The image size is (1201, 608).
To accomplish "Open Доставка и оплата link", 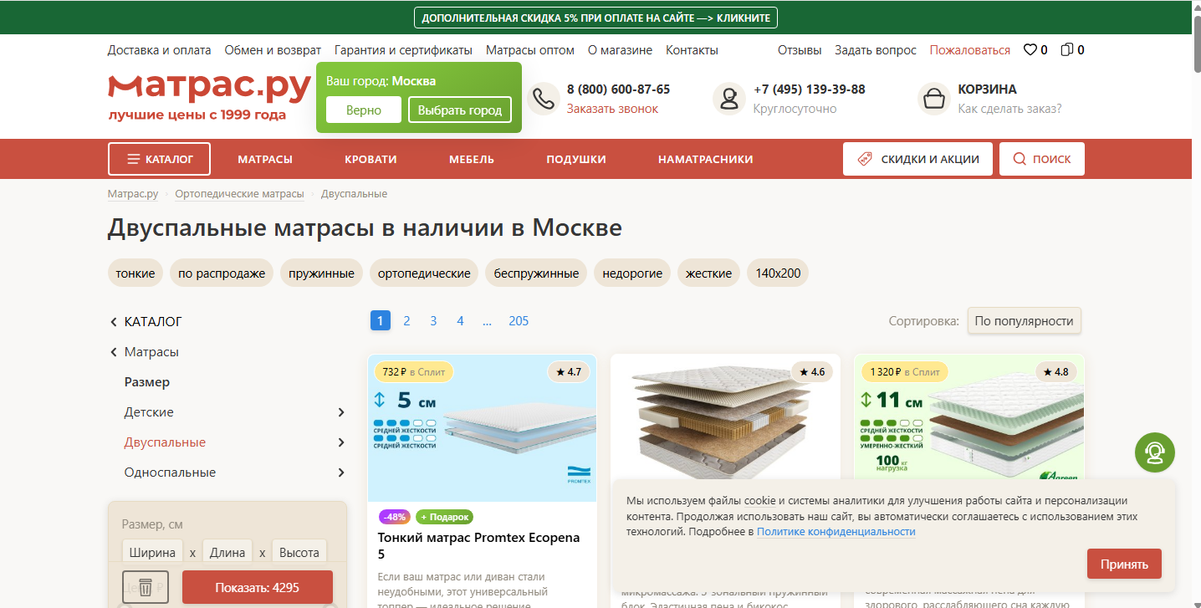I will (x=159, y=50).
